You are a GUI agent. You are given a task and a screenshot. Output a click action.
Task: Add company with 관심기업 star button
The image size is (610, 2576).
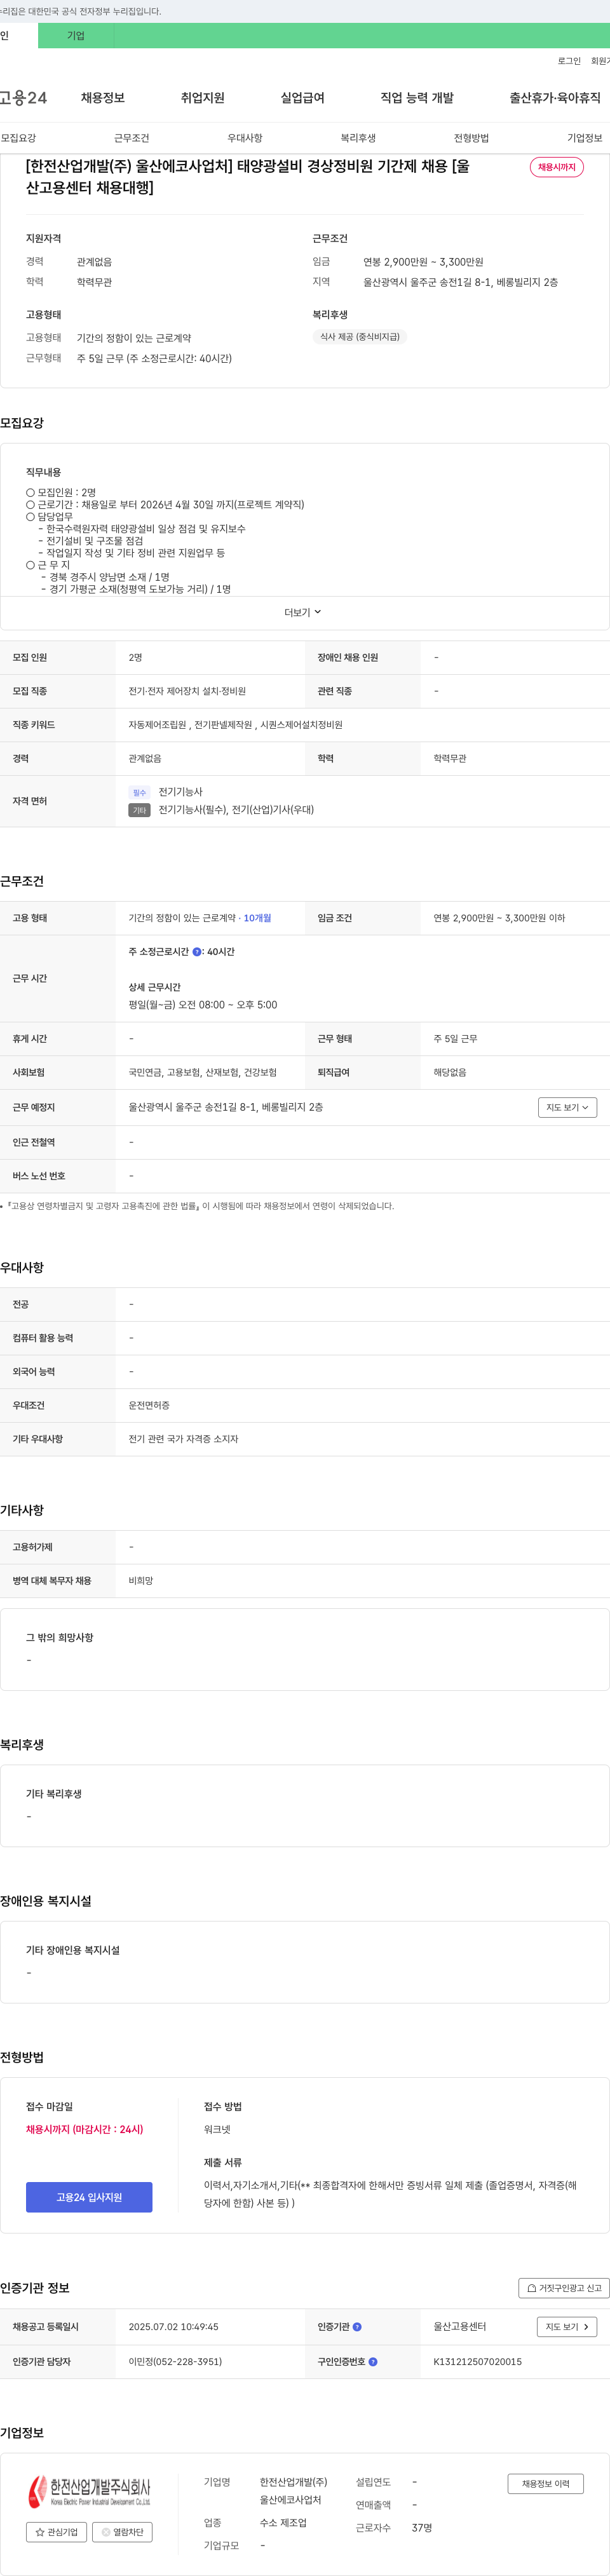pyautogui.click(x=56, y=2532)
